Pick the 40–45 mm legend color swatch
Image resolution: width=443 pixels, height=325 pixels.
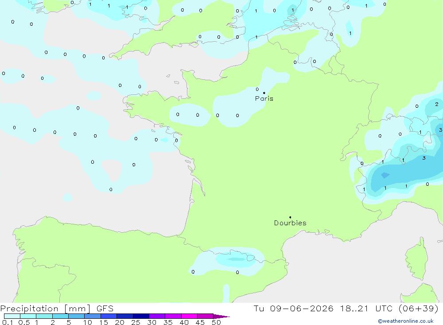[189, 316]
